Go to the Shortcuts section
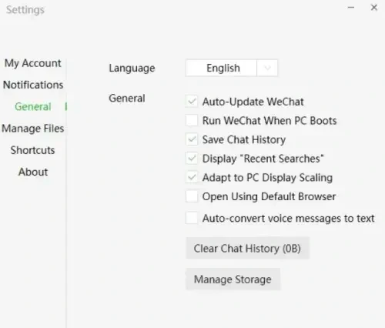385x328 pixels. [33, 150]
